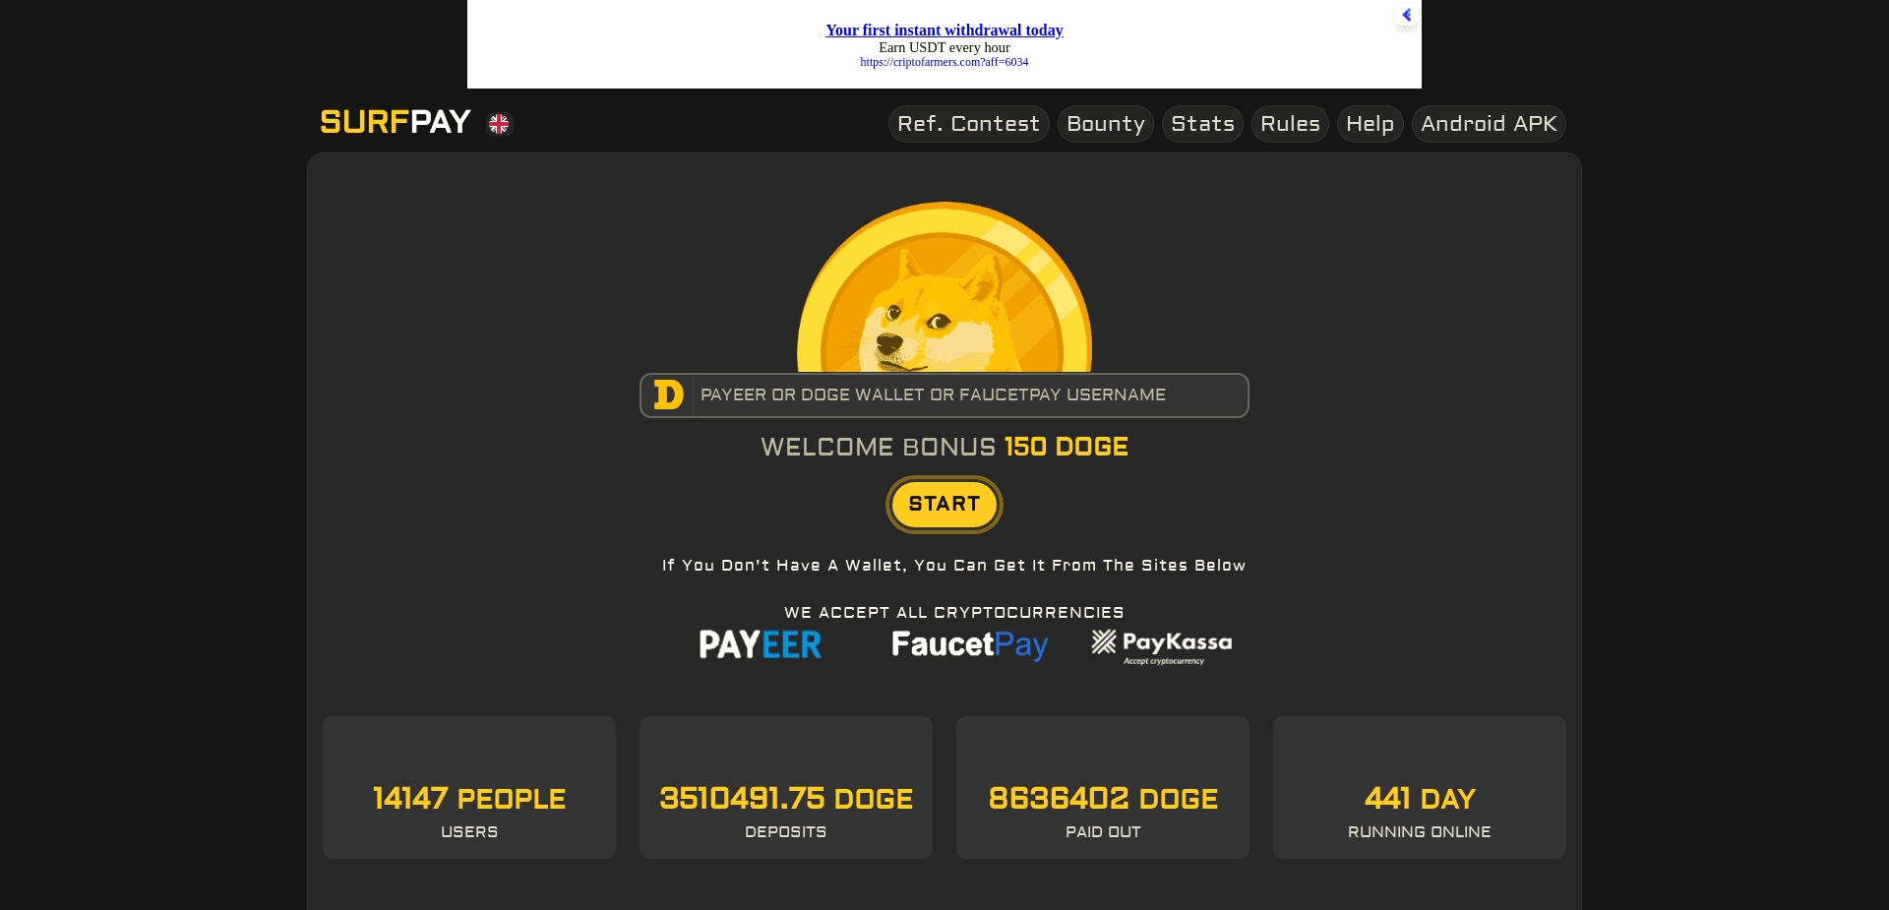Screen dimensions: 1889x910
Task: Select the PAYEER payment logo
Action: click(x=760, y=644)
